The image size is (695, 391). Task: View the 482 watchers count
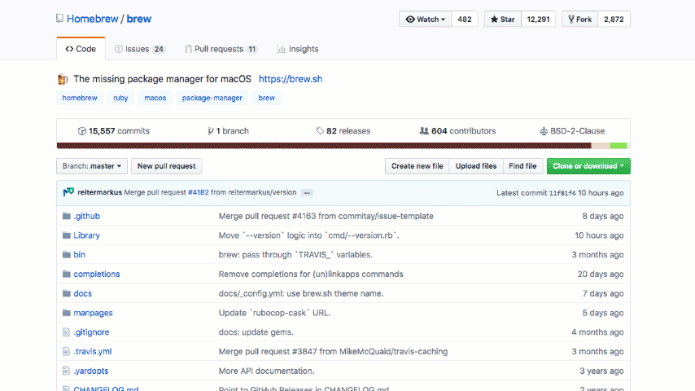(x=465, y=19)
